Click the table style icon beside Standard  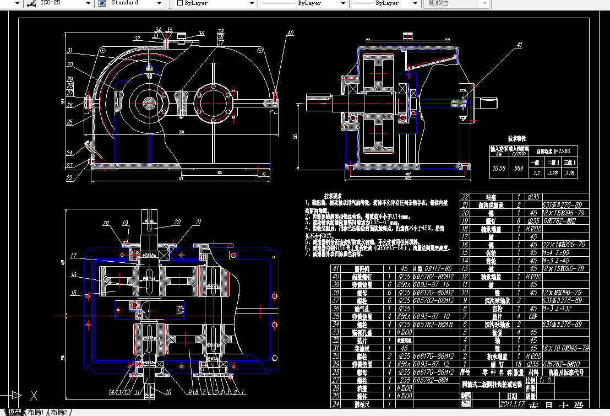click(102, 3)
